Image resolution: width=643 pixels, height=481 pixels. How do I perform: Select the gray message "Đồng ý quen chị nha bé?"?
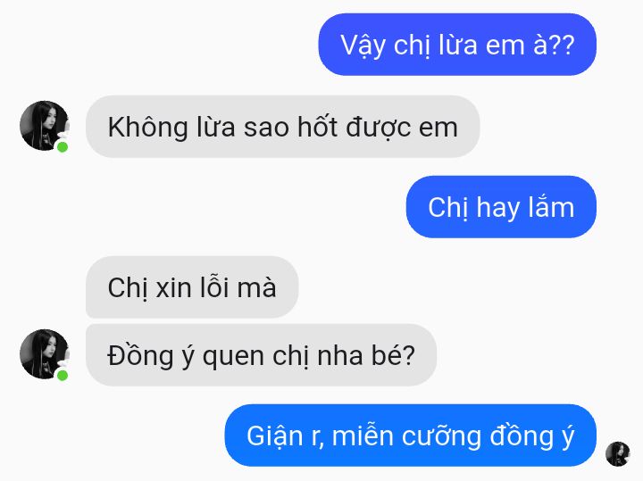pos(261,355)
